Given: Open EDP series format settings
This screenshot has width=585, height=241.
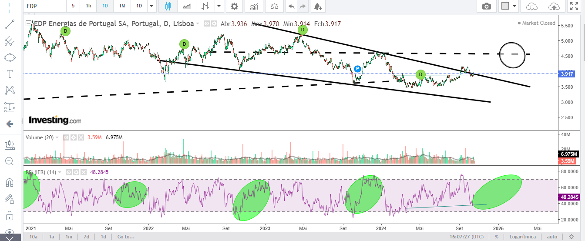Looking at the screenshot, I should click(x=214, y=24).
